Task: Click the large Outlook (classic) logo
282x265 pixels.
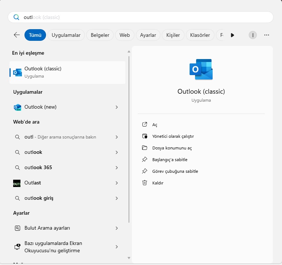Action: [x=201, y=69]
